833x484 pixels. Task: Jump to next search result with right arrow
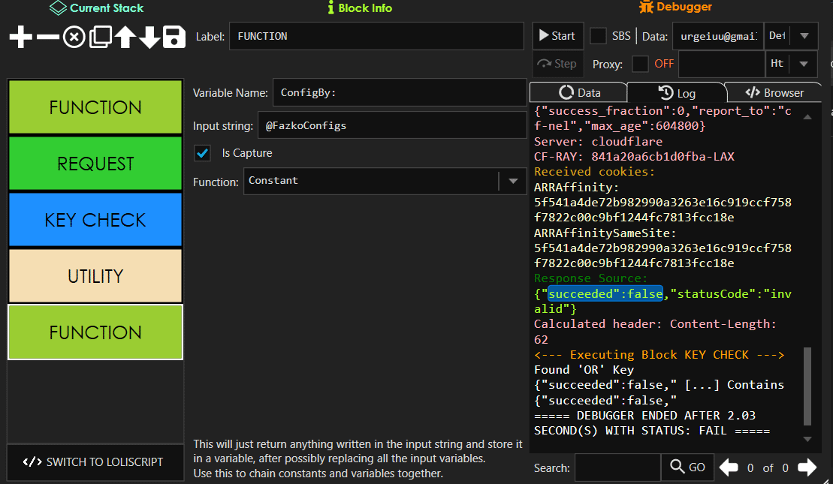point(807,467)
